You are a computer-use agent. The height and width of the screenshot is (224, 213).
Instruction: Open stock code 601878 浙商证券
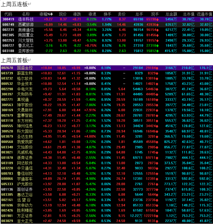pyautogui.click(x=7, y=157)
